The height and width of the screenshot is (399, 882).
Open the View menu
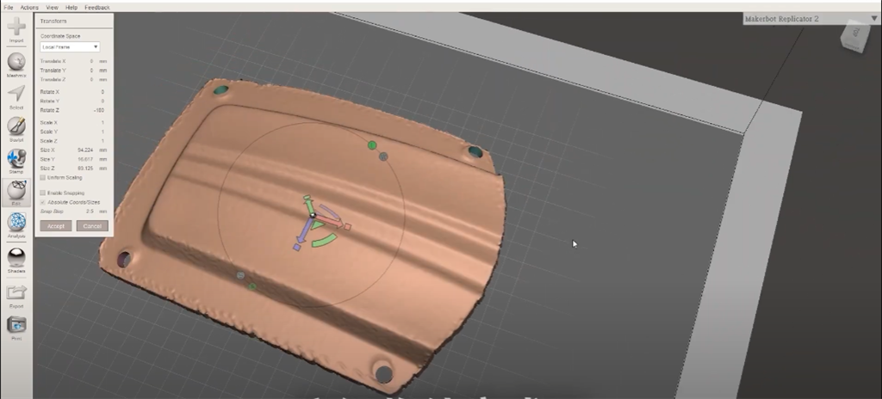coord(53,7)
